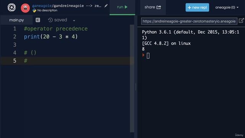Open the @aneagoie profile link
245x138 pixels.
coord(42,6)
